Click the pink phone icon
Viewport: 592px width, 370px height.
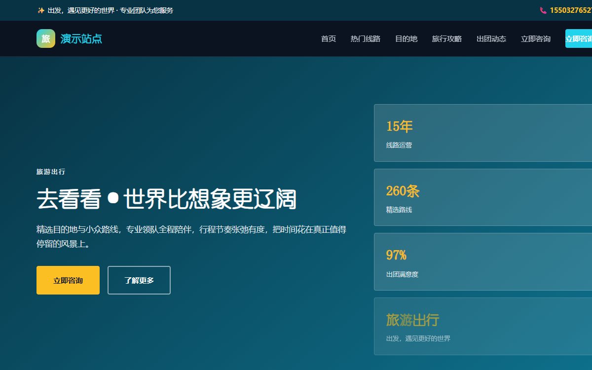click(x=543, y=10)
